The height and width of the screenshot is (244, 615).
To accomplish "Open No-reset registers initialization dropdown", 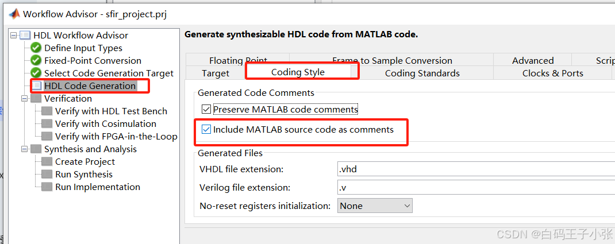I will point(375,206).
